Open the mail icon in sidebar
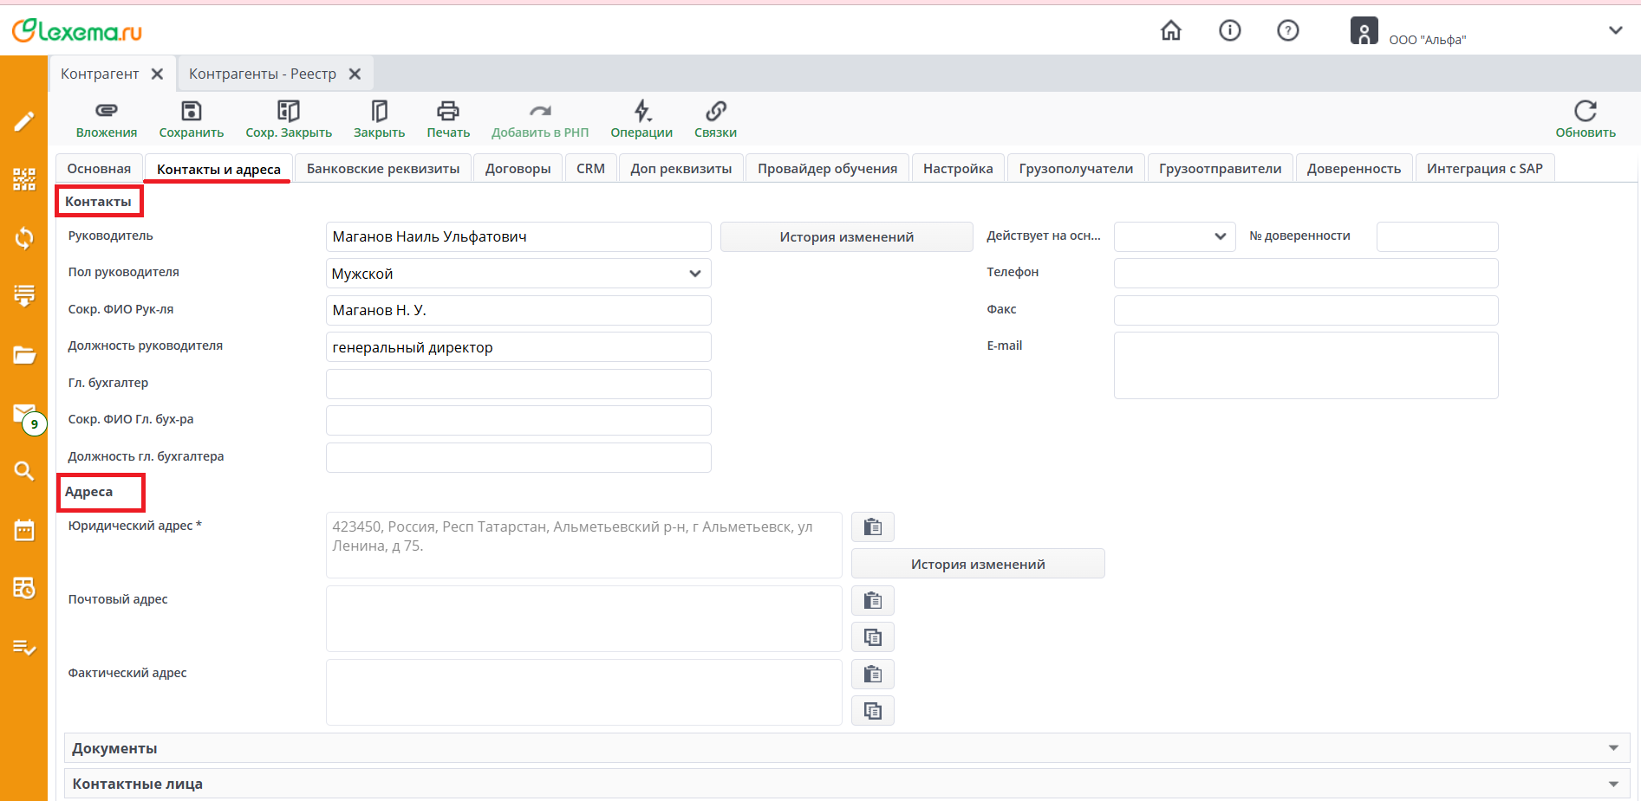Screen dimensions: 1641x801 pos(24,414)
